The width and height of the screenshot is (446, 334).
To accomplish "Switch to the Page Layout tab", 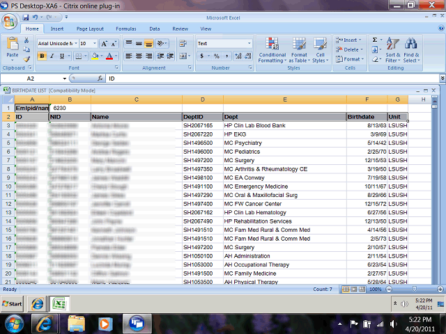I will (x=90, y=29).
